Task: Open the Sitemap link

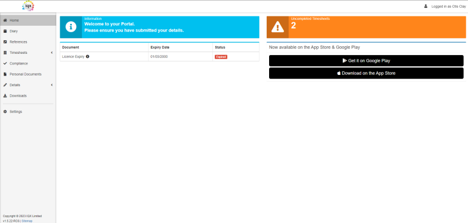Action: coord(27,221)
